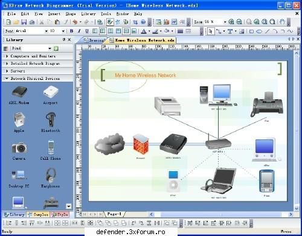The width and height of the screenshot is (302, 236).
Task: Click the library scroll down button
Action: [68, 206]
